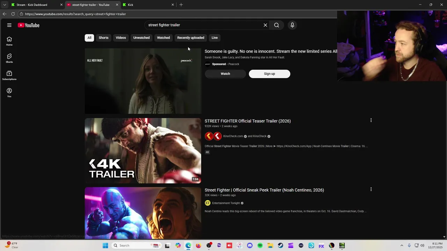This screenshot has width=447, height=251.
Task: Click the Sign up button
Action: (269, 74)
